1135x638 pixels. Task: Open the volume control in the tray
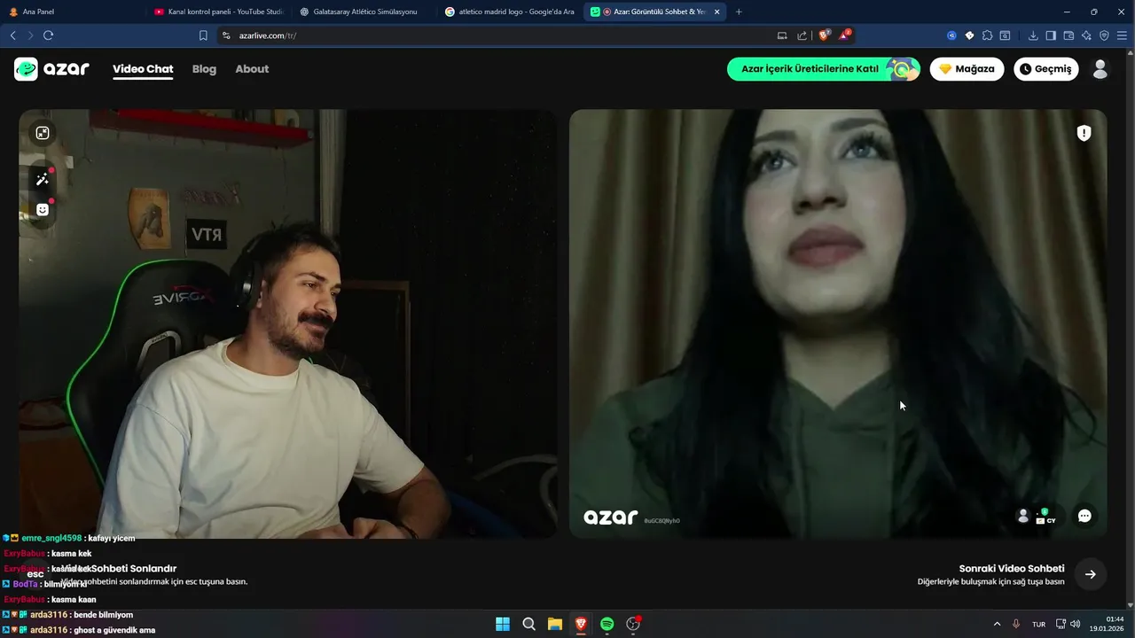(x=1076, y=624)
